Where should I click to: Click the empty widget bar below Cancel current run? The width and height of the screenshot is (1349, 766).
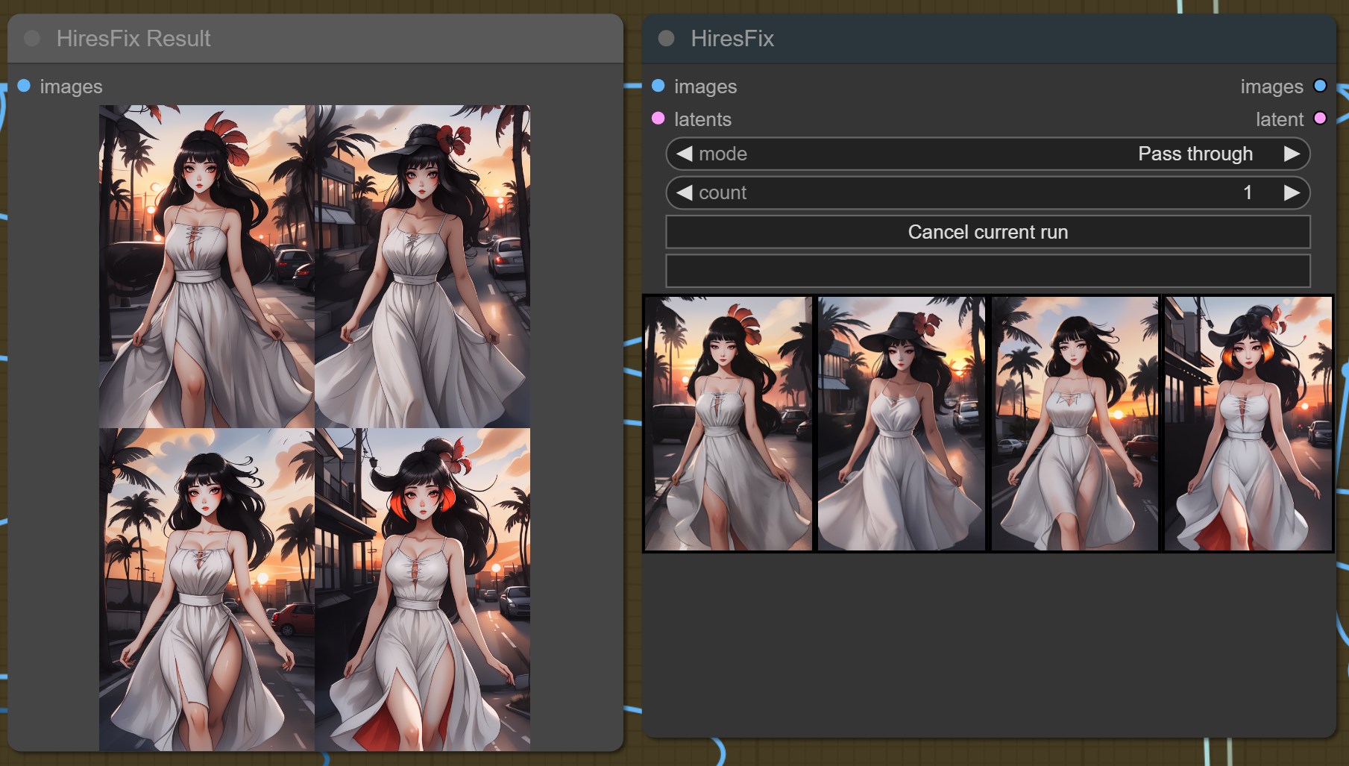[x=987, y=271]
